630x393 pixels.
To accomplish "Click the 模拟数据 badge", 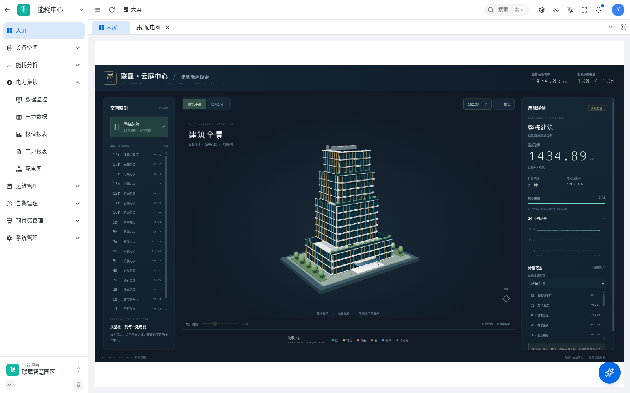I will [x=597, y=108].
